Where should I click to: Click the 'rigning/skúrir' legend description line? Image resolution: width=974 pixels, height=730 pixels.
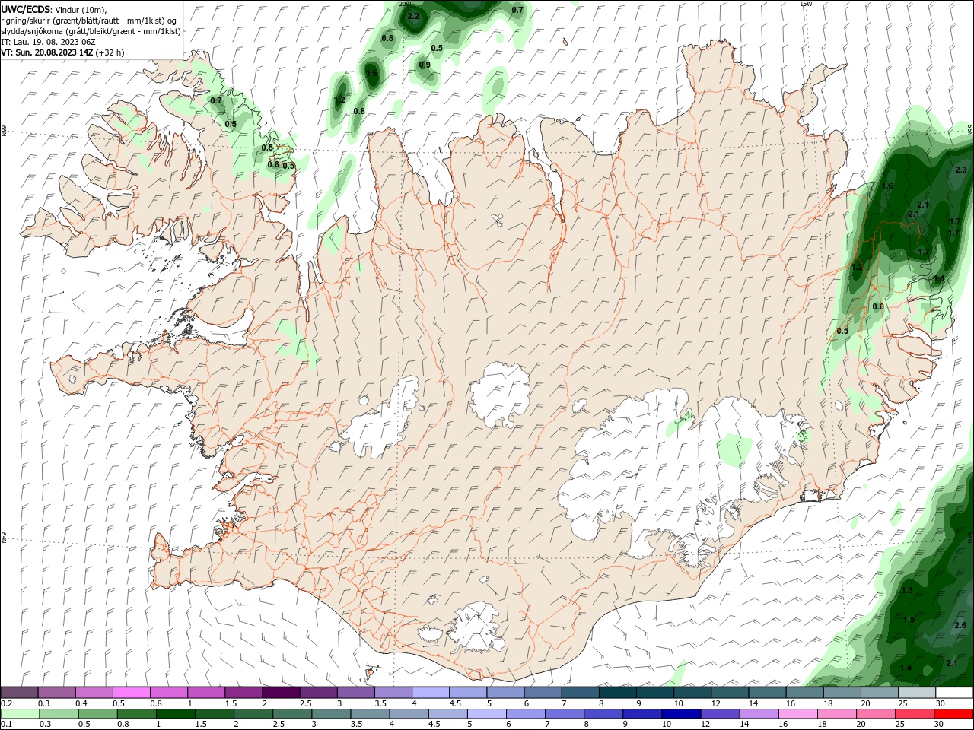(90, 21)
